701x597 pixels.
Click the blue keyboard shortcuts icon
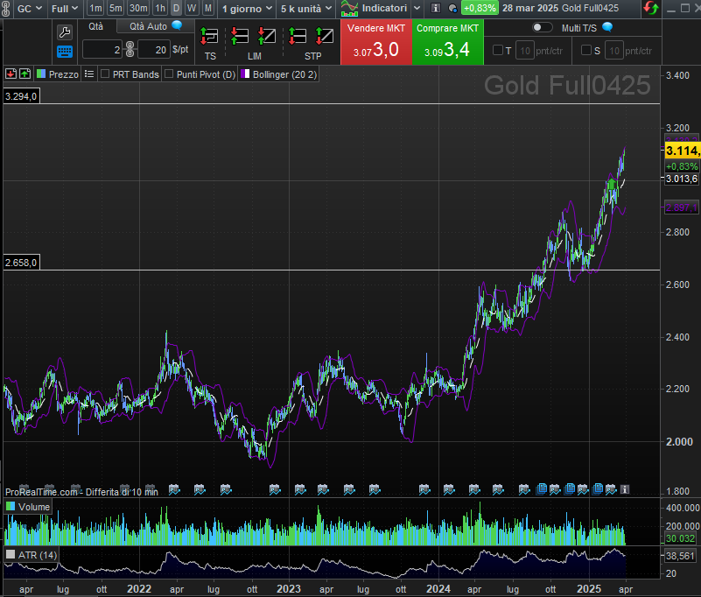[x=65, y=51]
